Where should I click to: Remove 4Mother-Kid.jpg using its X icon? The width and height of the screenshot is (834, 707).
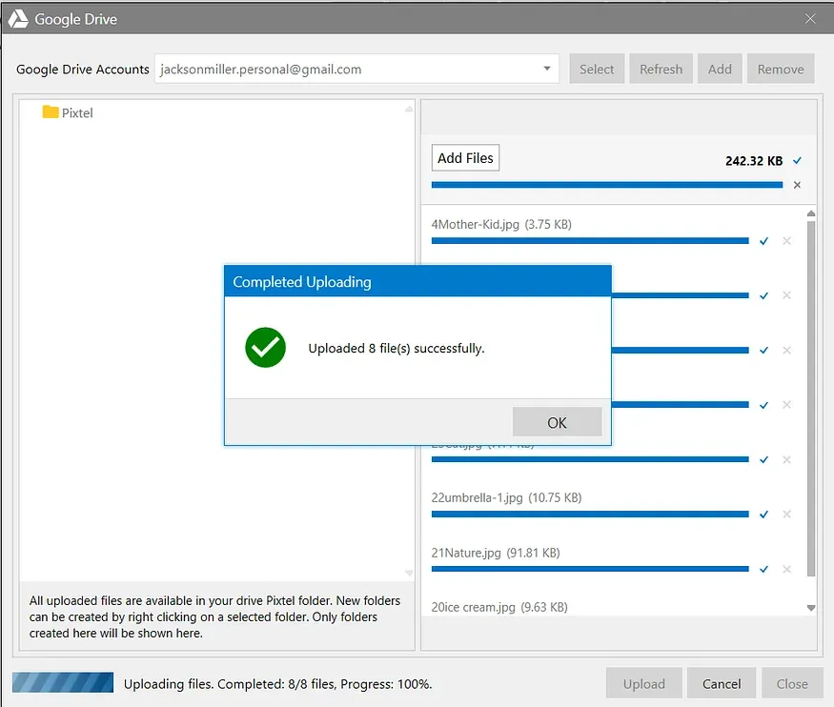click(786, 241)
